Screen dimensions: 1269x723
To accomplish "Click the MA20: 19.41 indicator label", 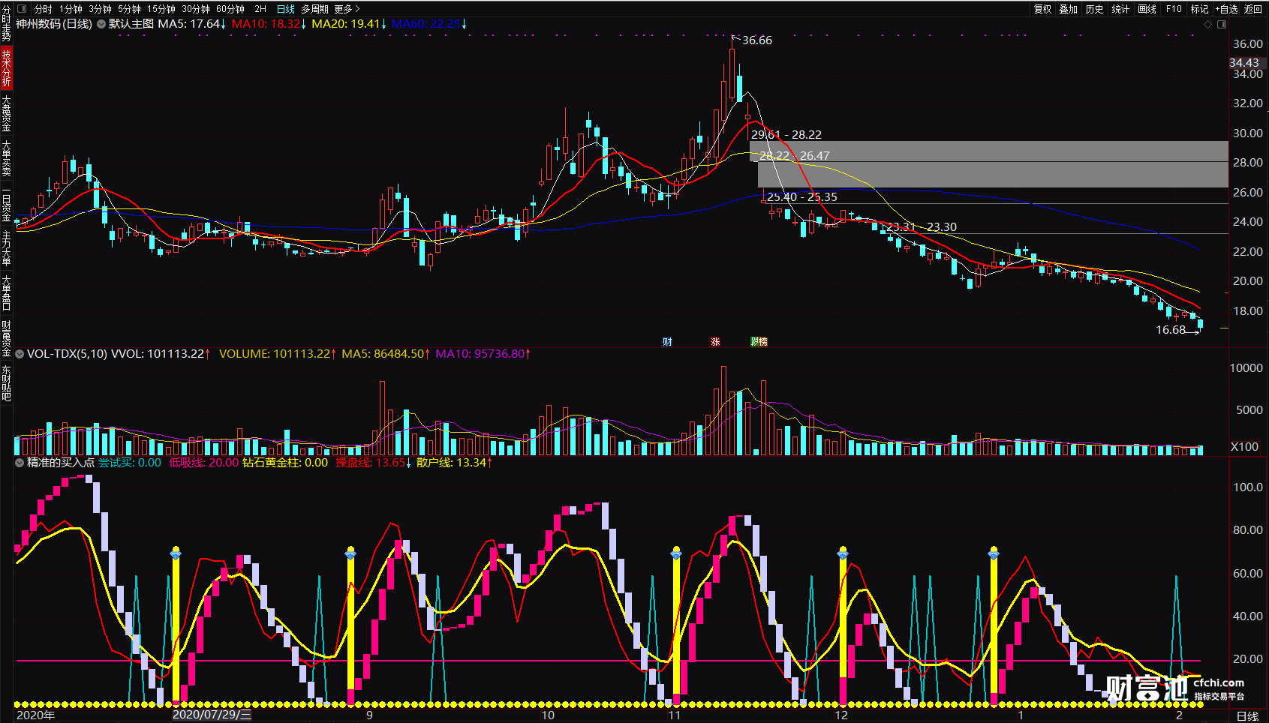I will [x=349, y=24].
